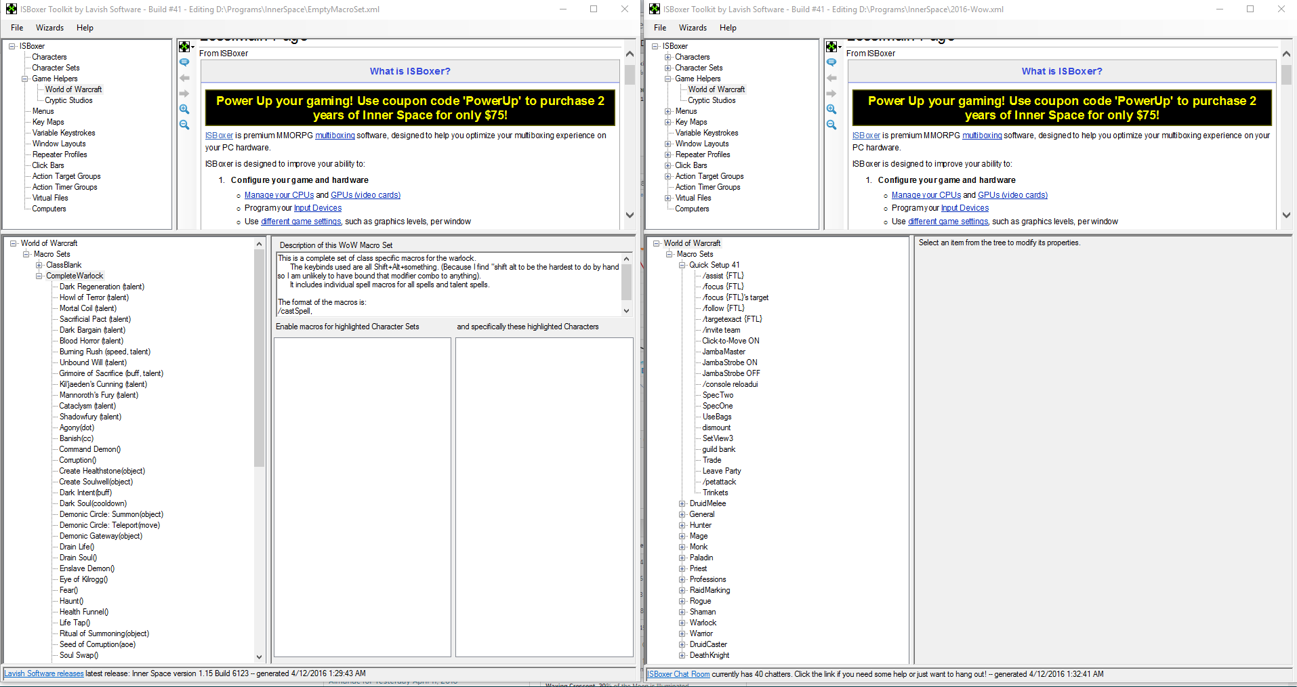This screenshot has width=1297, height=687.
Task: Expand the Warlock macro set in right window
Action: (682, 623)
